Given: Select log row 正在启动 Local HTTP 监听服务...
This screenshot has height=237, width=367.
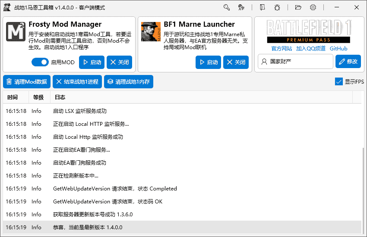Looking at the screenshot, I should pyautogui.click(x=182, y=124).
